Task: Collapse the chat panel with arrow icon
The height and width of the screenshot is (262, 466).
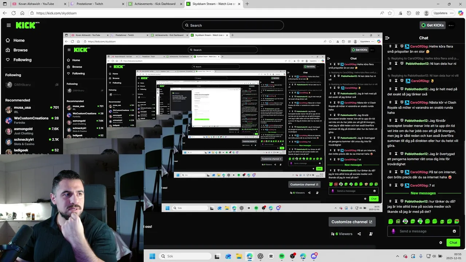Action: [x=387, y=38]
